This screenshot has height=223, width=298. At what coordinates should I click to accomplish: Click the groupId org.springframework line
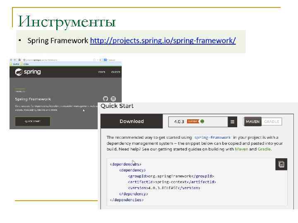pos(171,176)
